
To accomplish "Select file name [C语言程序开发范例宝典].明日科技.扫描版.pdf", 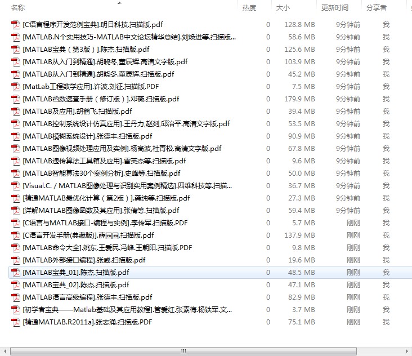I will click(x=93, y=25).
